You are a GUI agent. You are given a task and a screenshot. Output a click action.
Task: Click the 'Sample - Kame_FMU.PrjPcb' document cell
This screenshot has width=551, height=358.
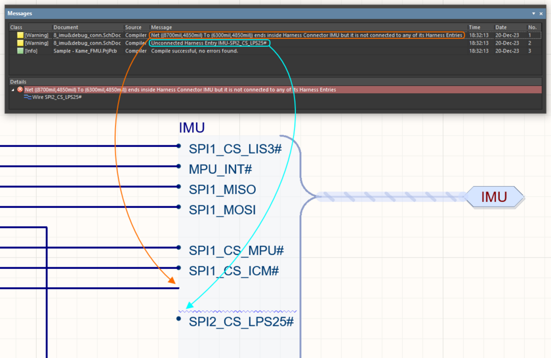pos(85,51)
